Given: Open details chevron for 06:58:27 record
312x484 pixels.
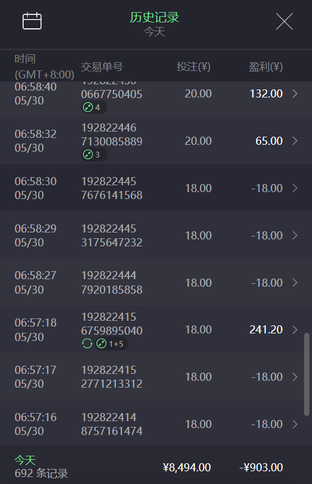Looking at the screenshot, I should [x=295, y=283].
